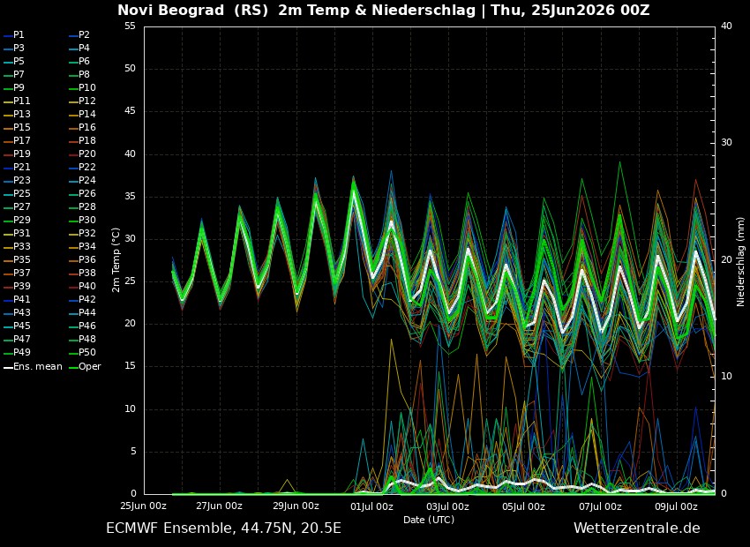Click the Date (UTC) axis label
750x547 pixels.
429,520
